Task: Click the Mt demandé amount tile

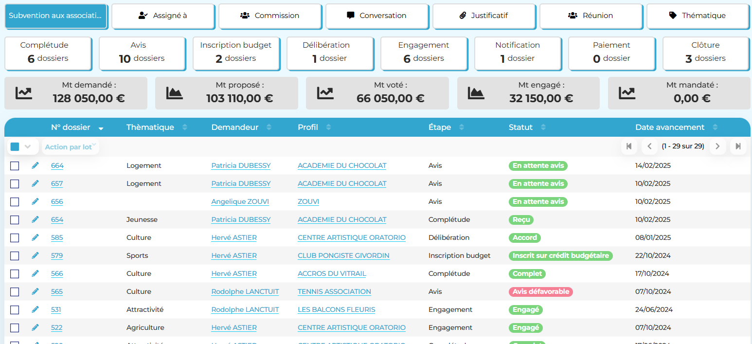Action: pos(76,93)
